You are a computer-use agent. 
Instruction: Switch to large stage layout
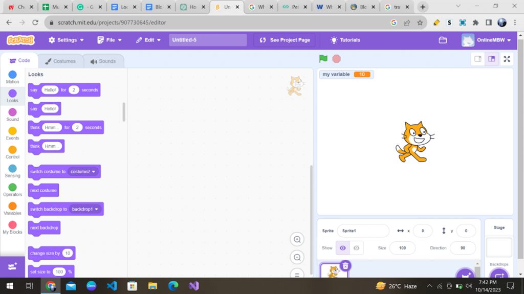click(x=492, y=59)
